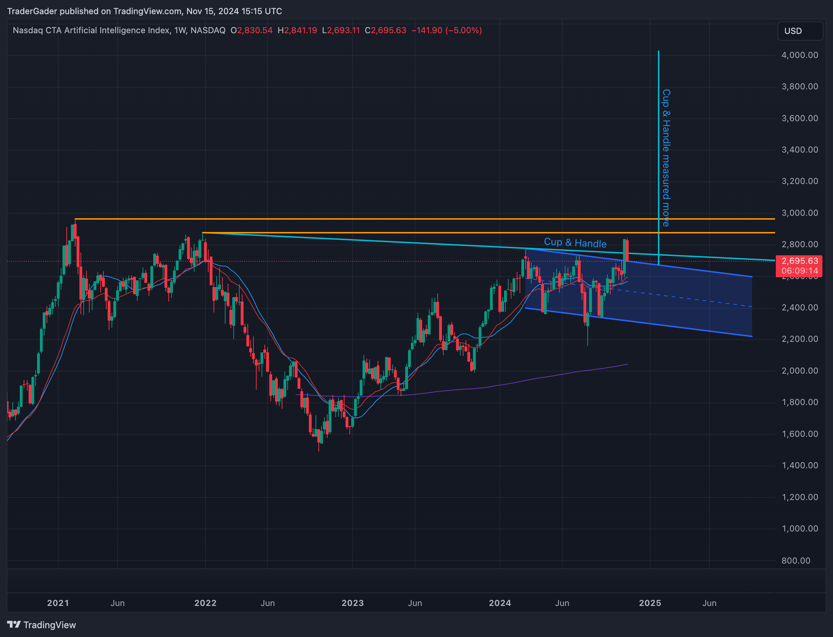This screenshot has height=637, width=833.
Task: Click the 1,800.00 price axis label
Action: click(x=800, y=402)
